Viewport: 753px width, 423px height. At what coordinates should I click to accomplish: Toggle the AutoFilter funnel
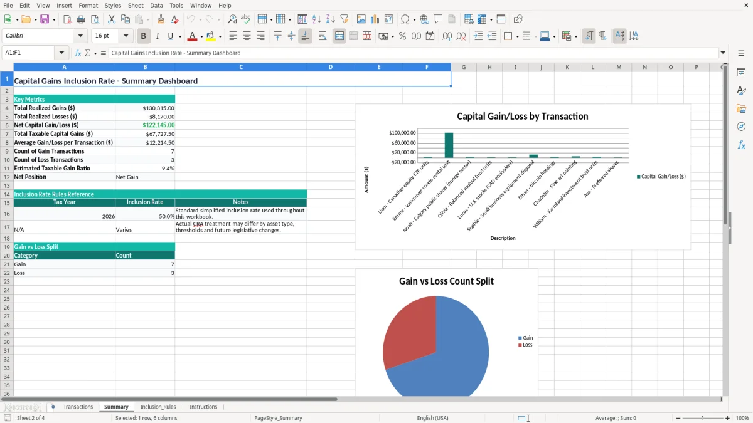[344, 19]
